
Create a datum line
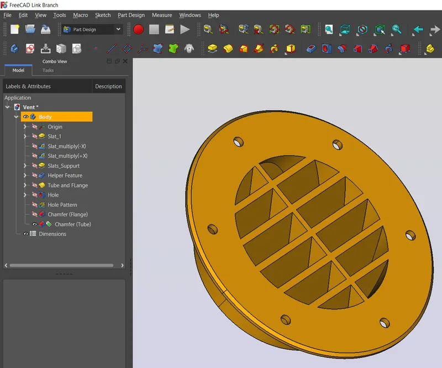(x=112, y=49)
